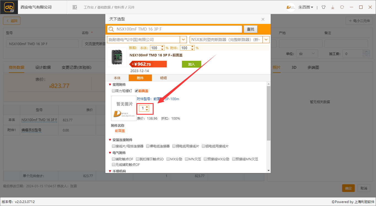Decrease the 前面盖 accessory quantity
376x206 pixels.
[147, 110]
